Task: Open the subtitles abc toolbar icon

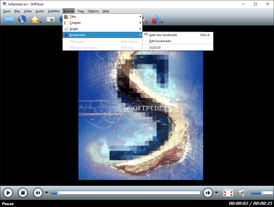Action: pos(156,19)
